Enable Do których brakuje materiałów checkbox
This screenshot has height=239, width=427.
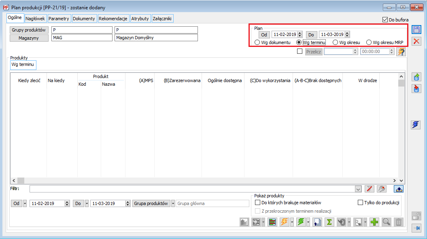[x=257, y=203]
